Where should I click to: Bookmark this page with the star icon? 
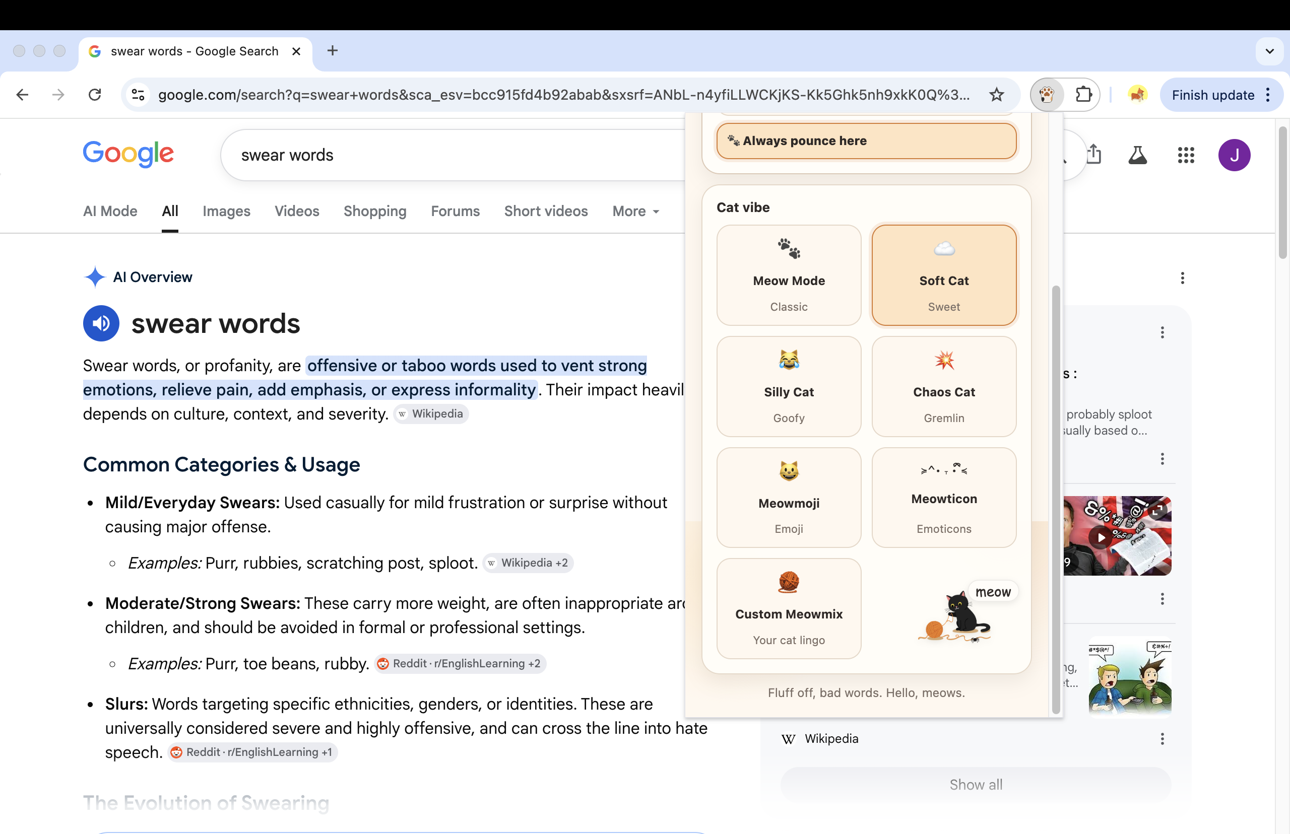coord(996,95)
